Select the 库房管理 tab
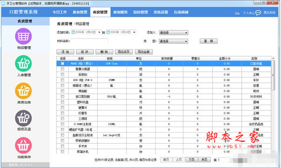Image resolution: width=281 pixels, height=168 pixels. click(100, 12)
